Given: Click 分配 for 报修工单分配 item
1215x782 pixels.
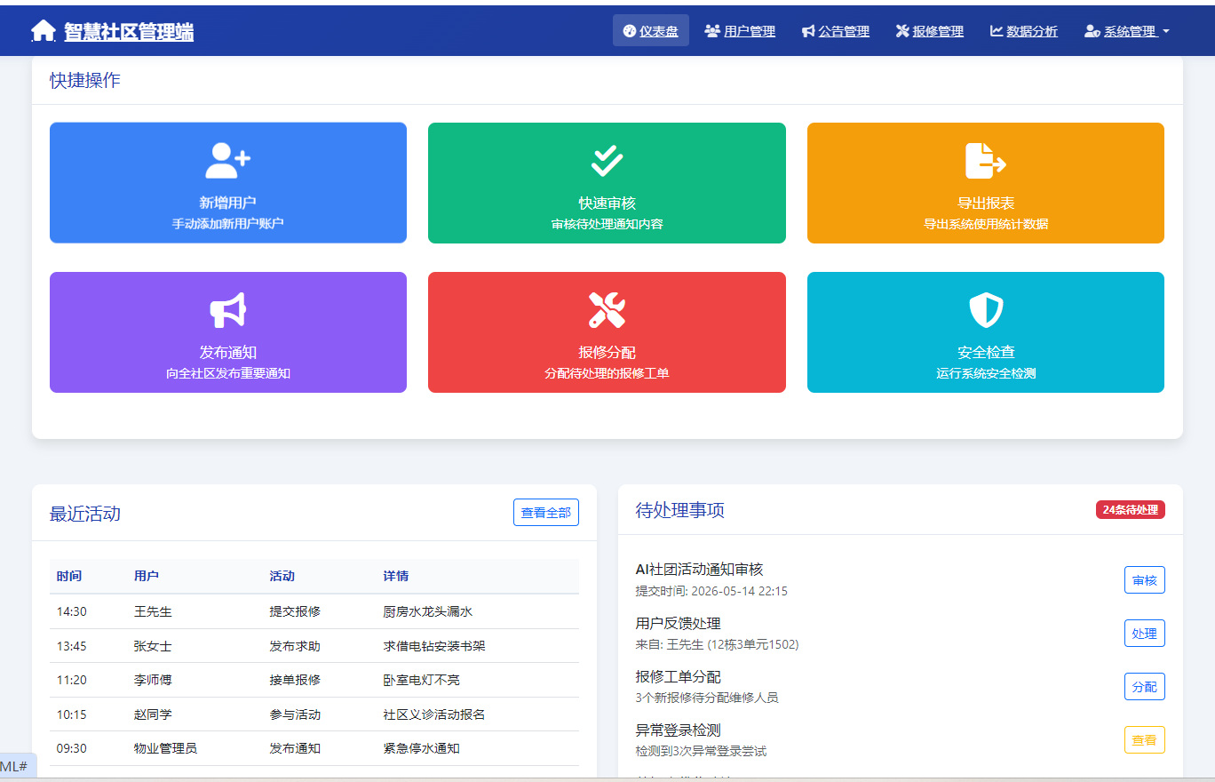Looking at the screenshot, I should coord(1144,686).
